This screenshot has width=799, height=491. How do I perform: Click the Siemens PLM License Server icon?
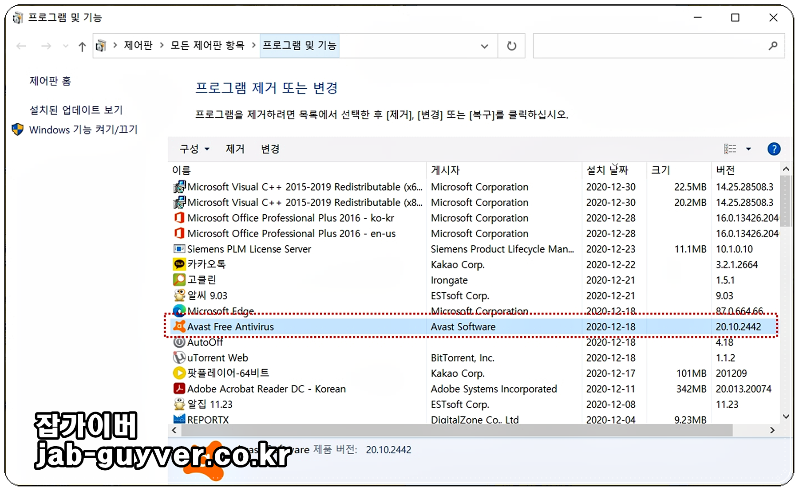[x=179, y=249]
